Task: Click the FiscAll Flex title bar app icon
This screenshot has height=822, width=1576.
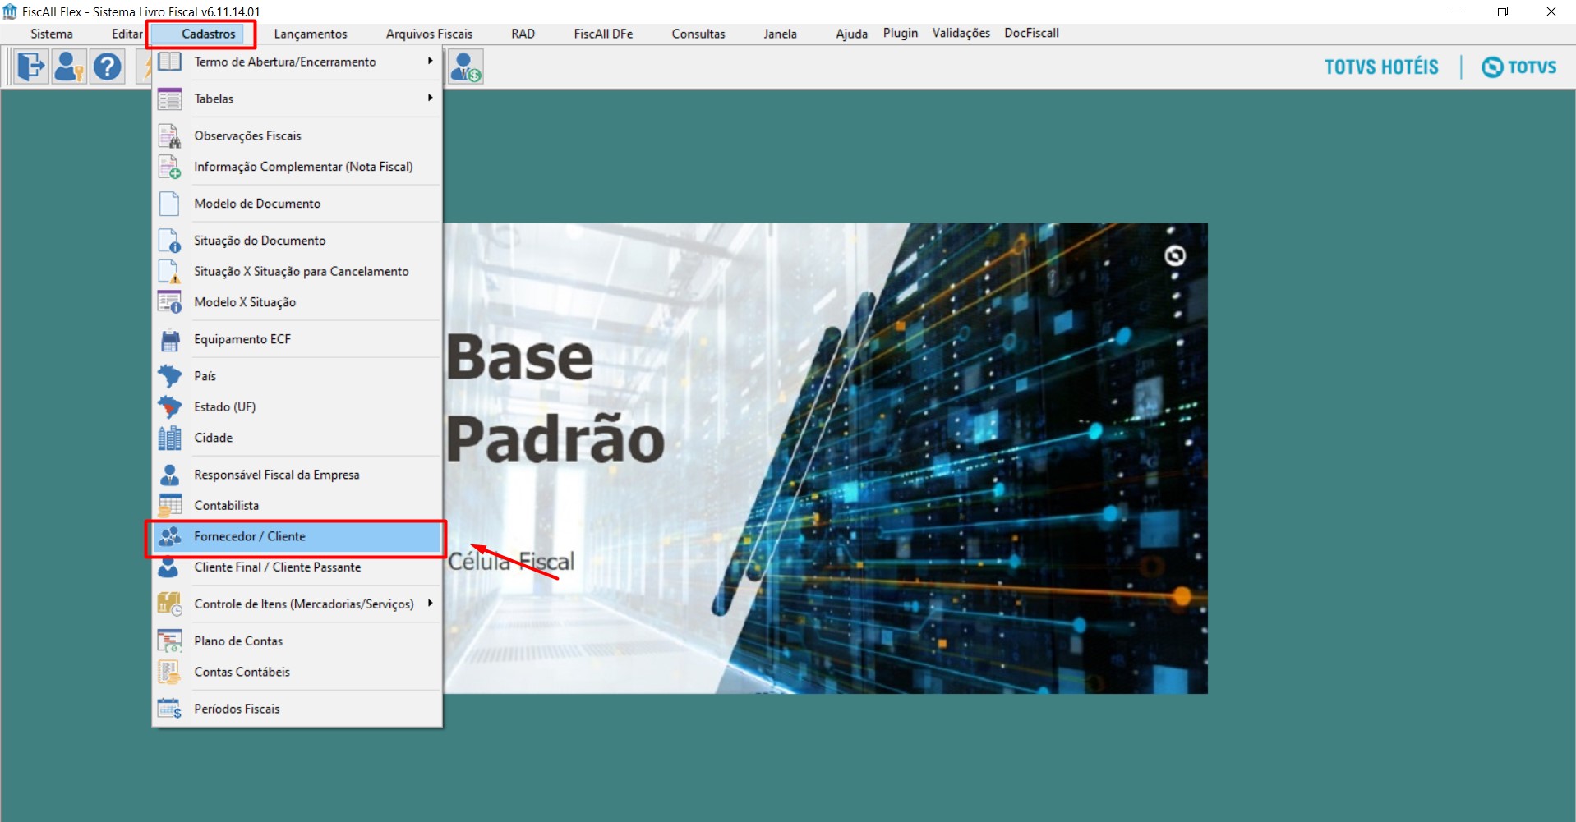Action: tap(10, 11)
